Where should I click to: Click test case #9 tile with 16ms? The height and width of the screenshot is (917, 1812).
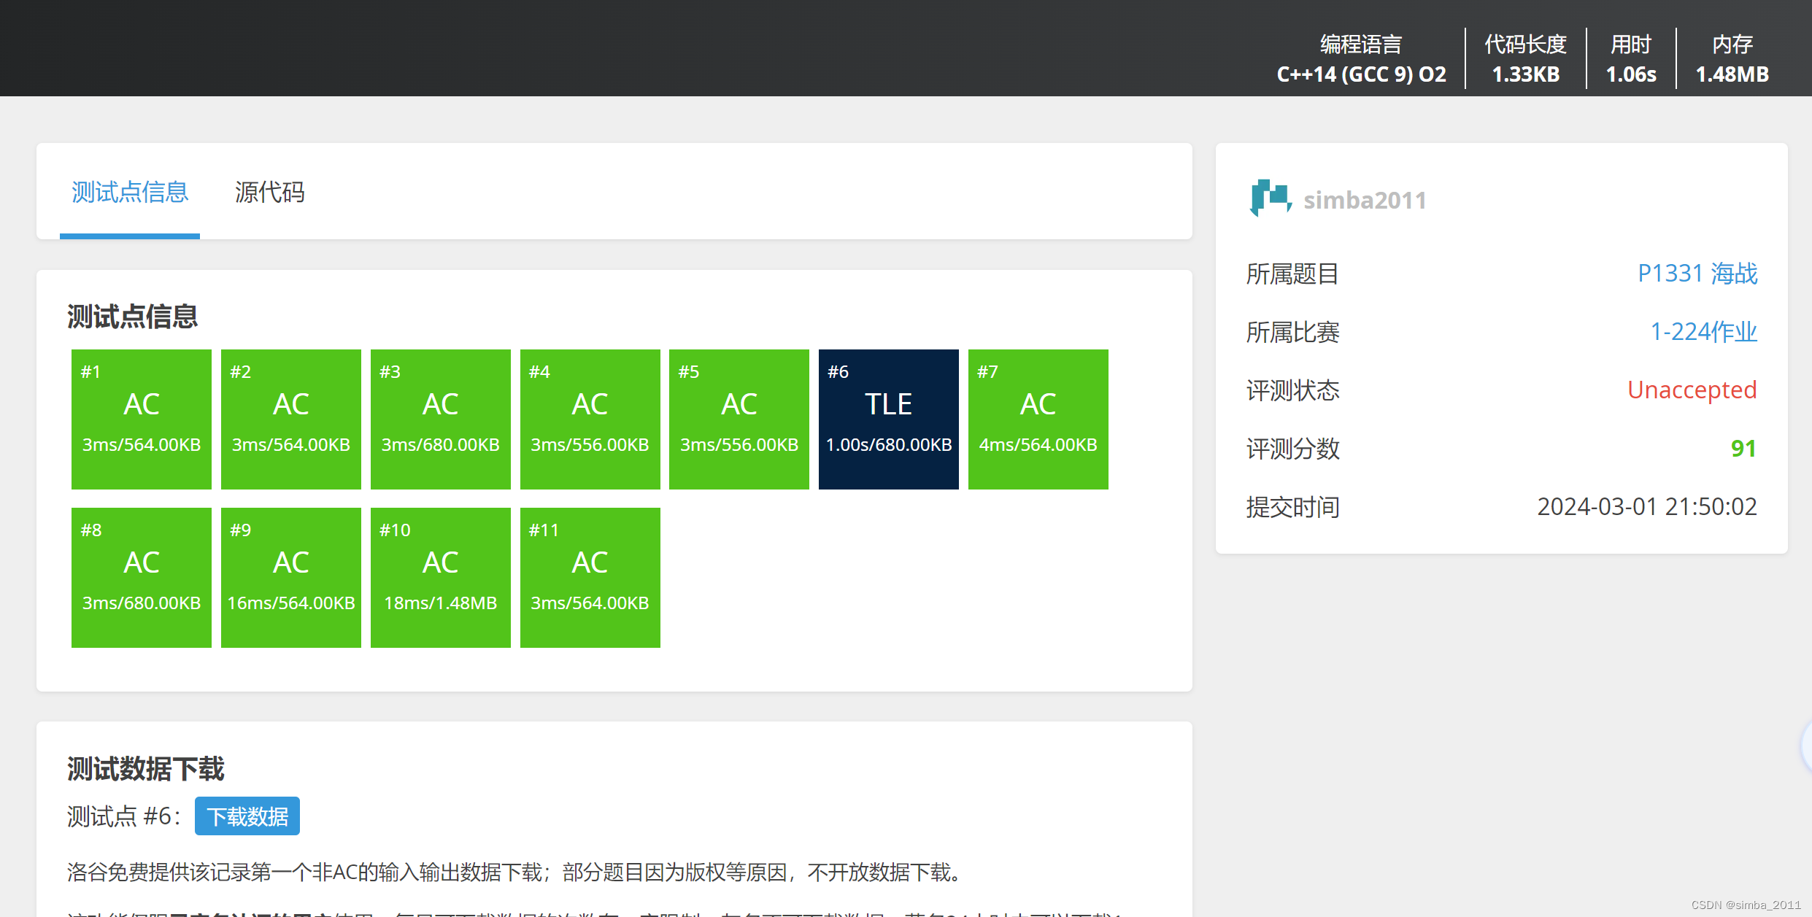290,578
